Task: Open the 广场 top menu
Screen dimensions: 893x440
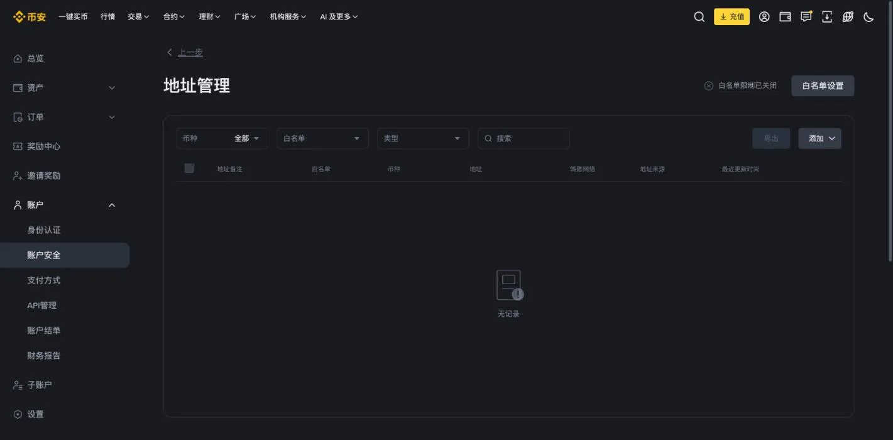Action: click(x=245, y=17)
